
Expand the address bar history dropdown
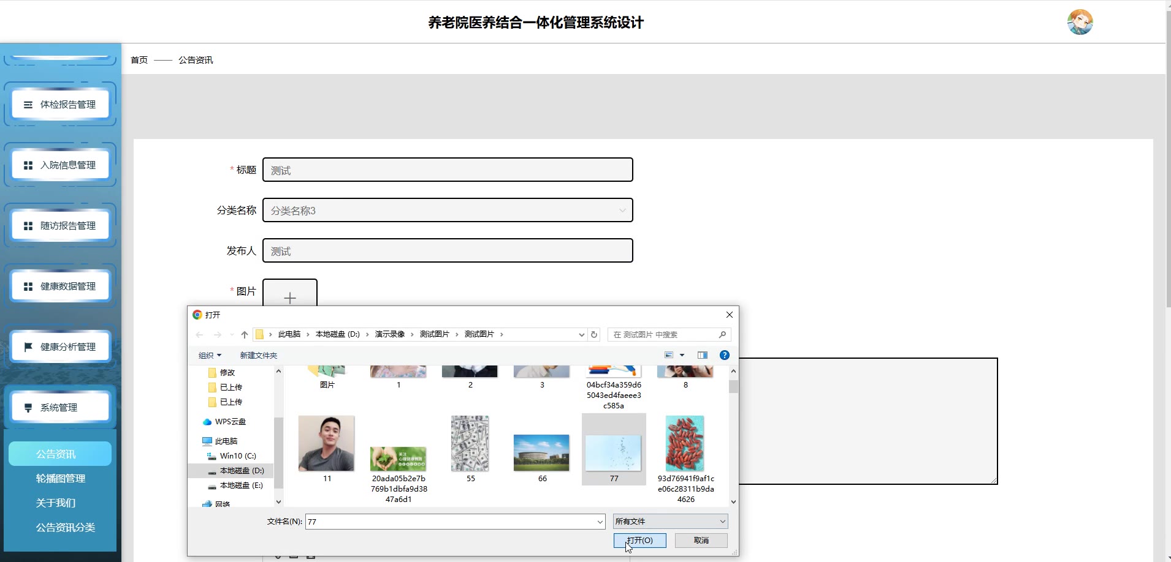pos(581,334)
